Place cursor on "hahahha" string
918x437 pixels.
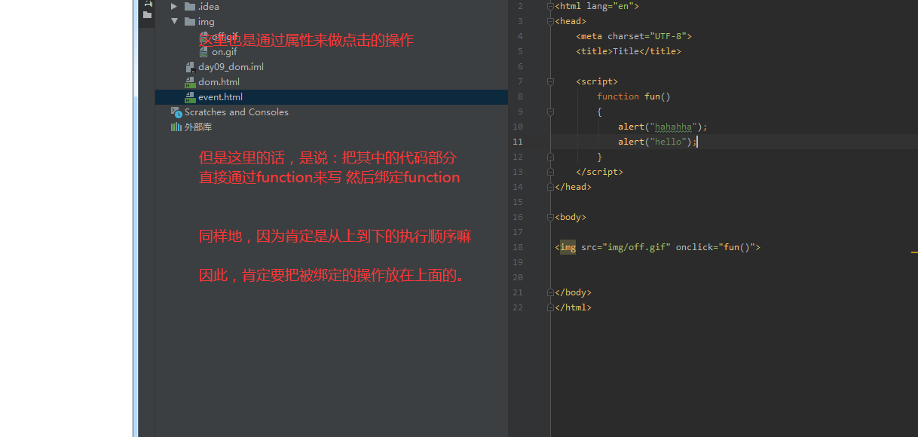[673, 127]
